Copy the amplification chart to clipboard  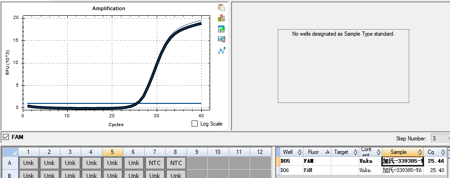pyautogui.click(x=221, y=7)
